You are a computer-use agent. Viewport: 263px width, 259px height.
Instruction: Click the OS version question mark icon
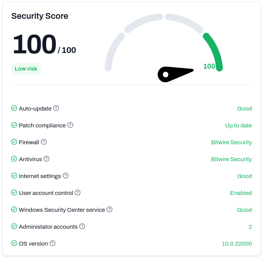click(53, 243)
